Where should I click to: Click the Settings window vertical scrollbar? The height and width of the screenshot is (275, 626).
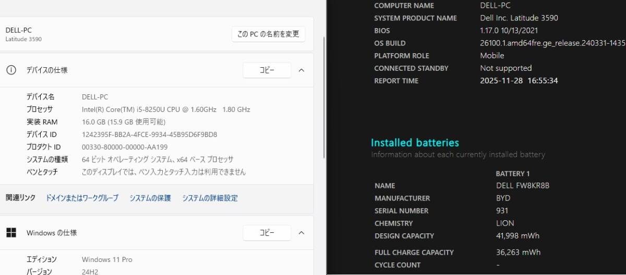(x=324, y=98)
